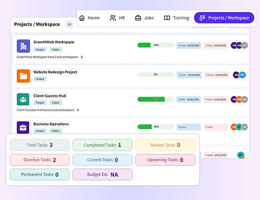Click the HR people icon
This screenshot has width=260, height=200.
(x=113, y=18)
